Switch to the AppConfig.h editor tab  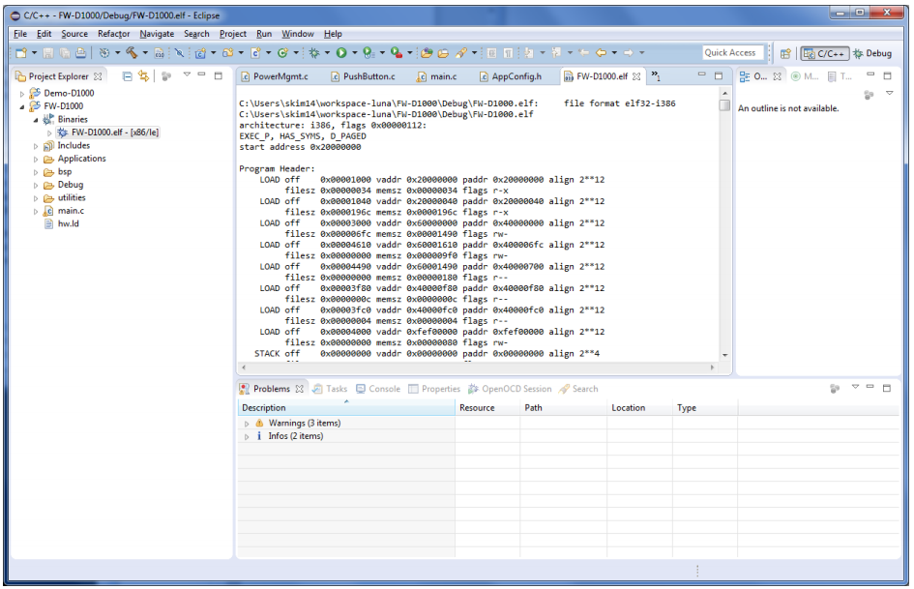click(511, 76)
